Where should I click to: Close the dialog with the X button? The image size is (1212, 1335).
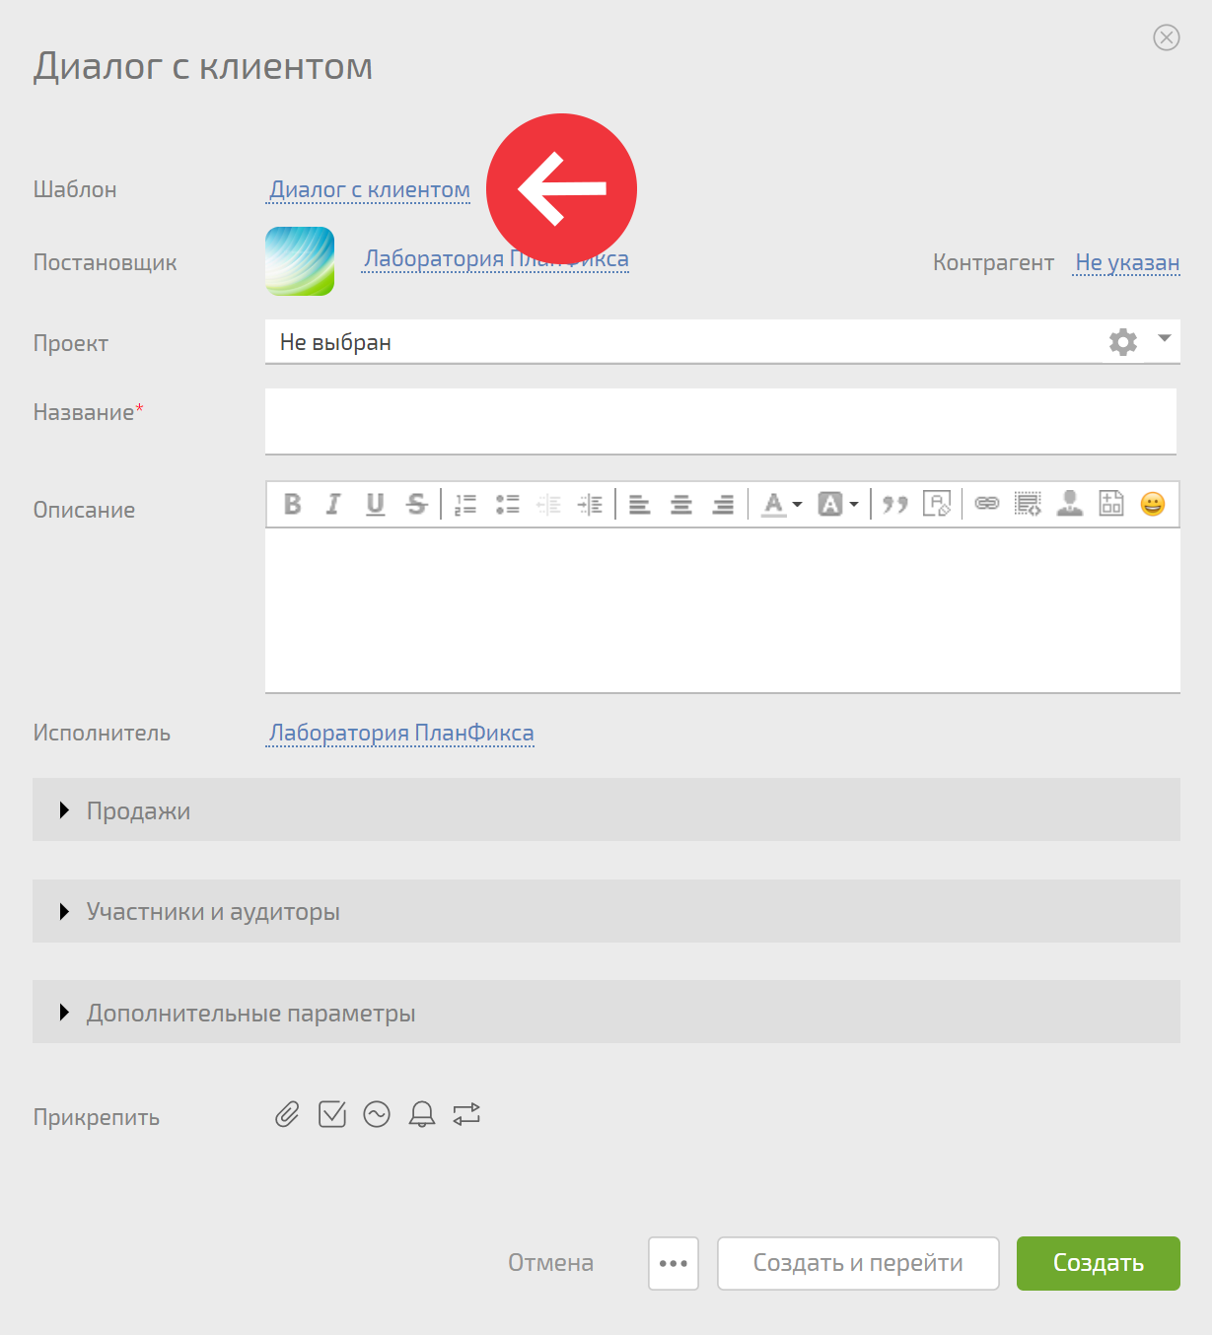[1167, 37]
